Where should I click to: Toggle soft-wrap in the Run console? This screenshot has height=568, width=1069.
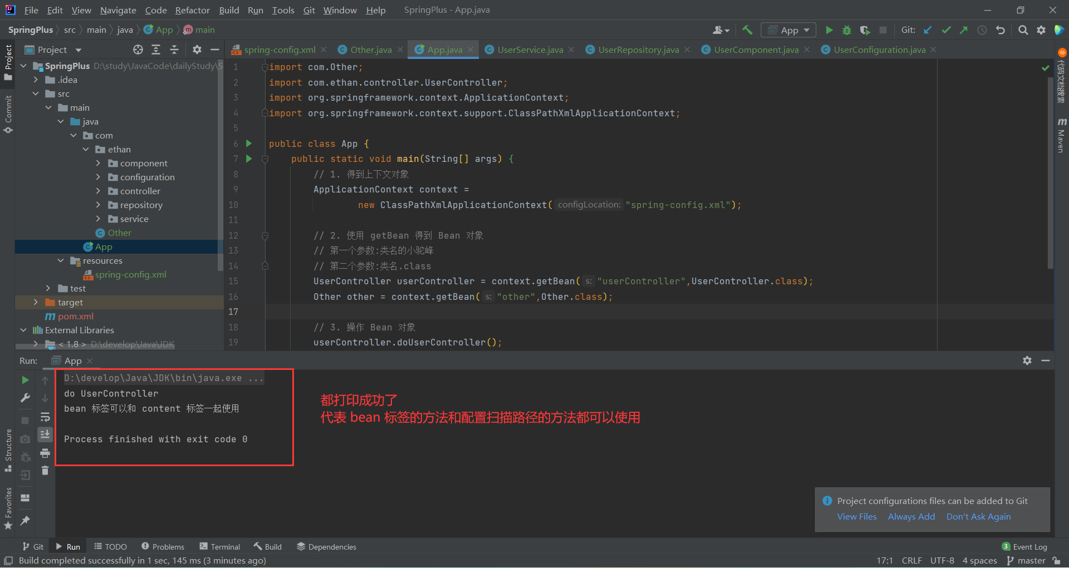pos(45,417)
